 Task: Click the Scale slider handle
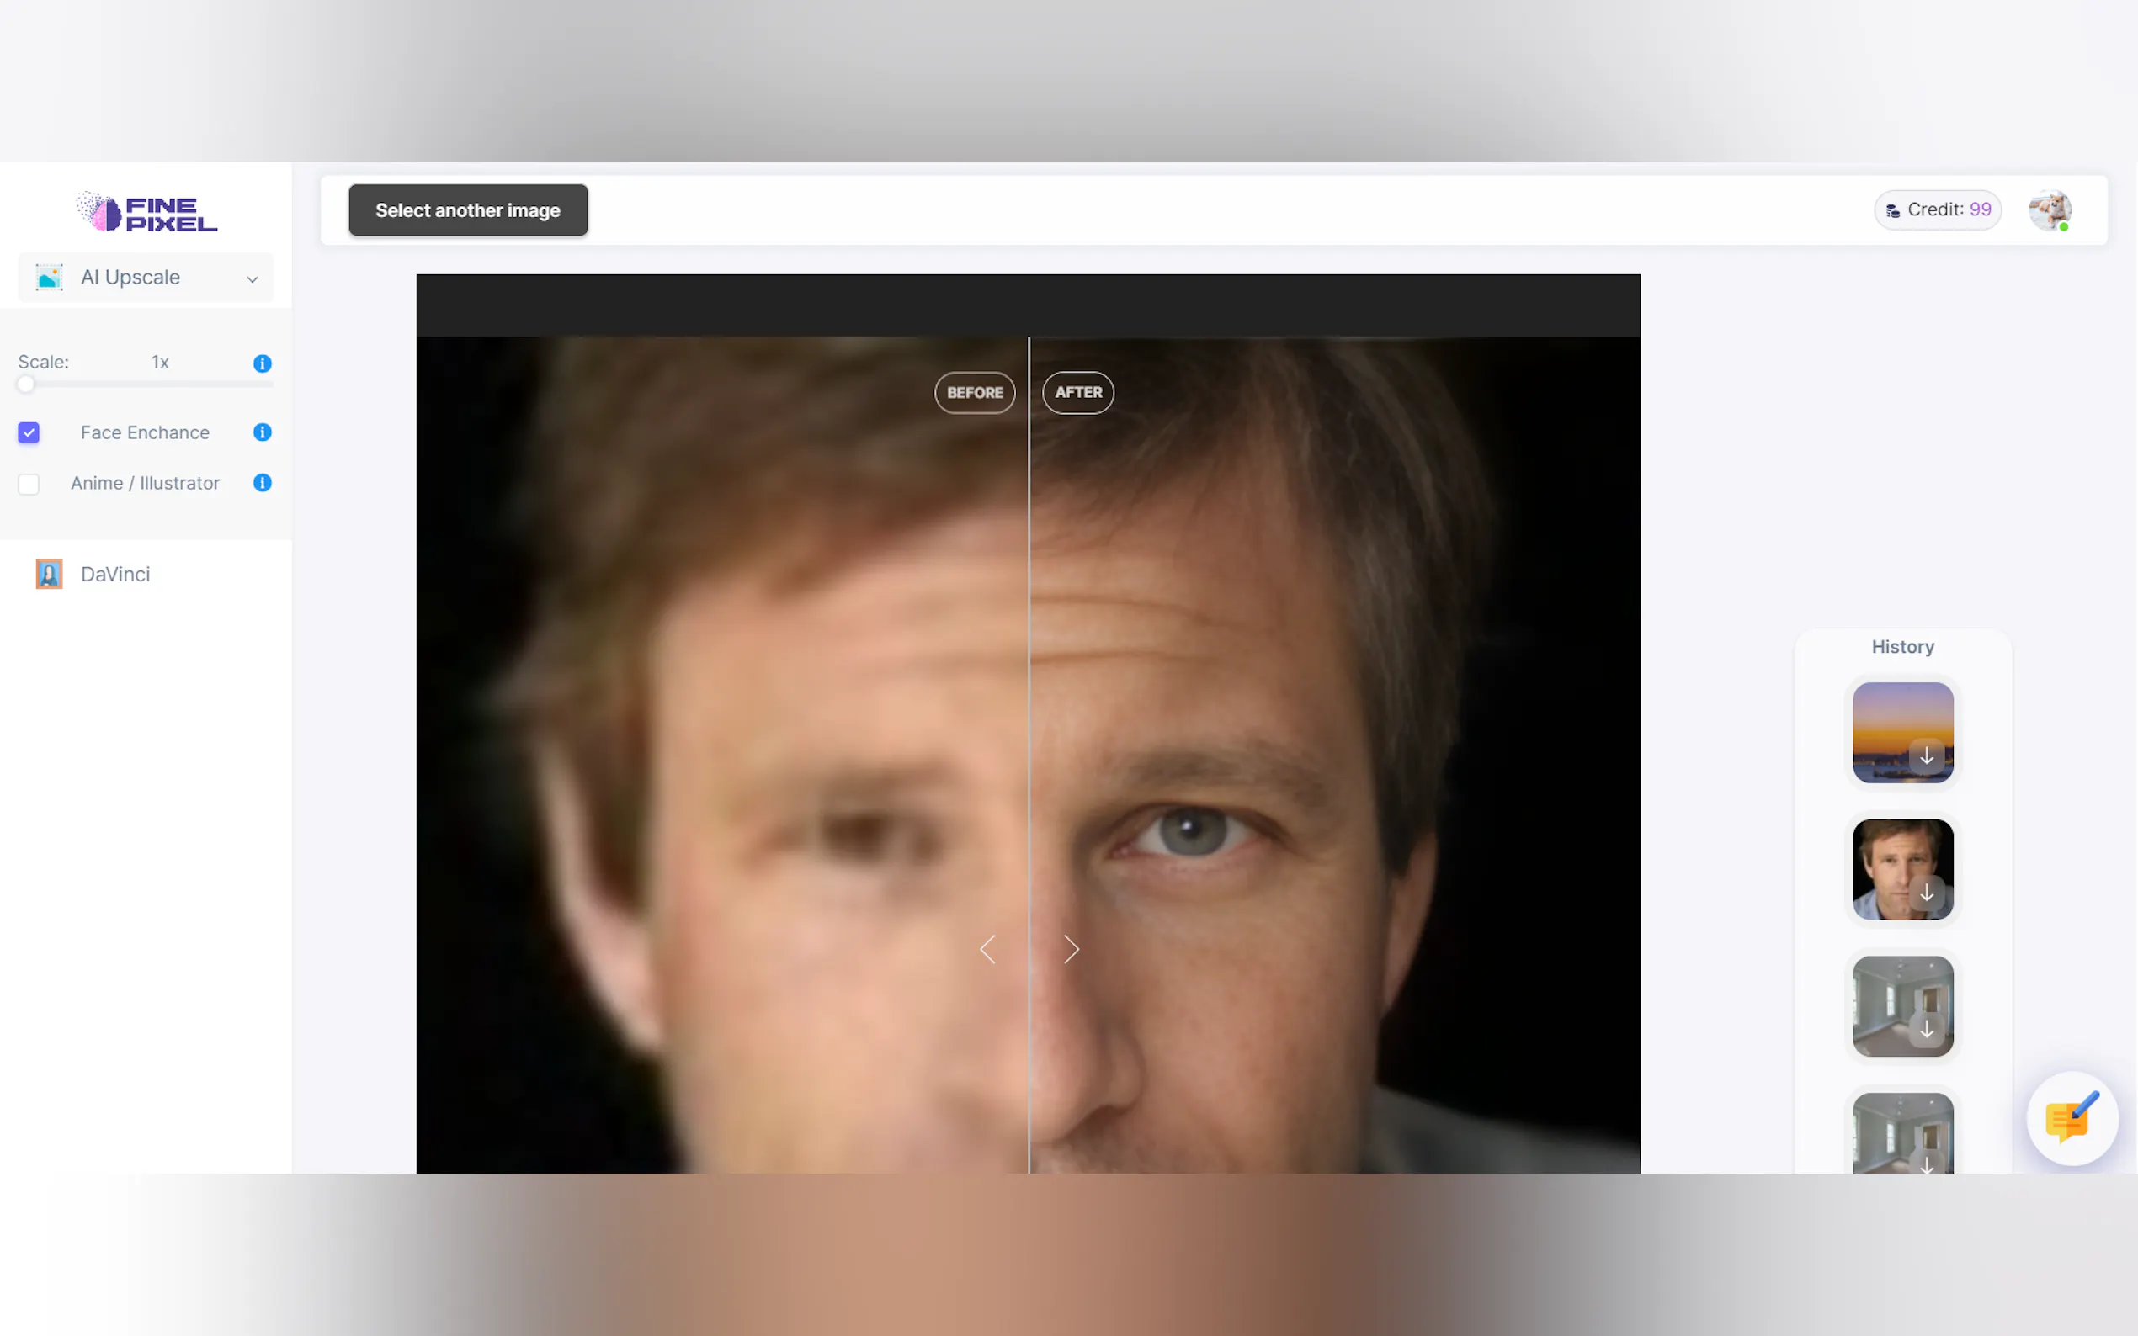[25, 384]
